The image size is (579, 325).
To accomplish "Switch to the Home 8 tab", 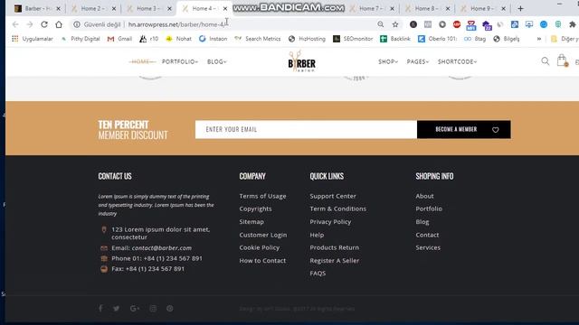I will [x=427, y=8].
